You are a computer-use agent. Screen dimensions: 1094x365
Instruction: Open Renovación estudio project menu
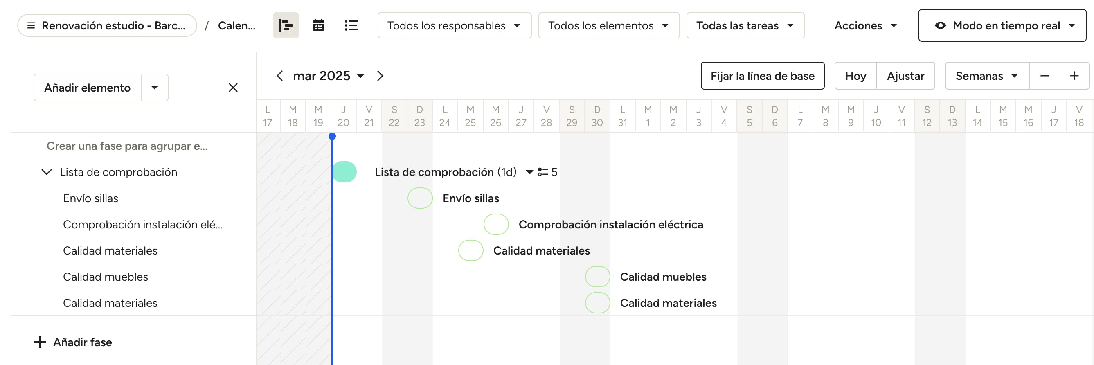tap(107, 25)
